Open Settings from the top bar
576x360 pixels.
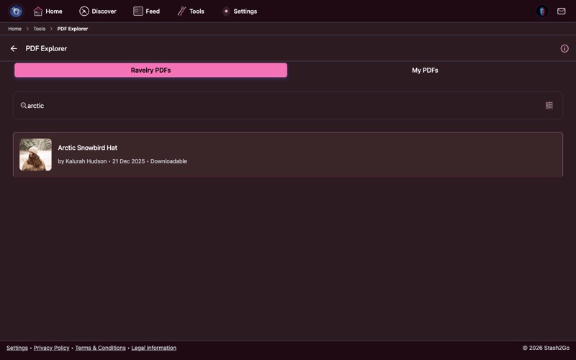point(239,12)
